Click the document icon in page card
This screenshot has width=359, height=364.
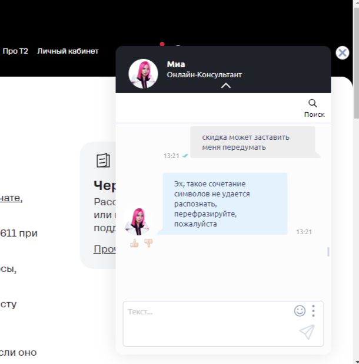tap(104, 160)
